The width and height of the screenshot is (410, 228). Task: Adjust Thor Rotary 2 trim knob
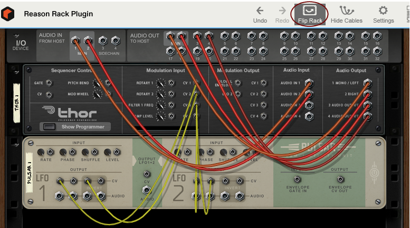click(160, 94)
